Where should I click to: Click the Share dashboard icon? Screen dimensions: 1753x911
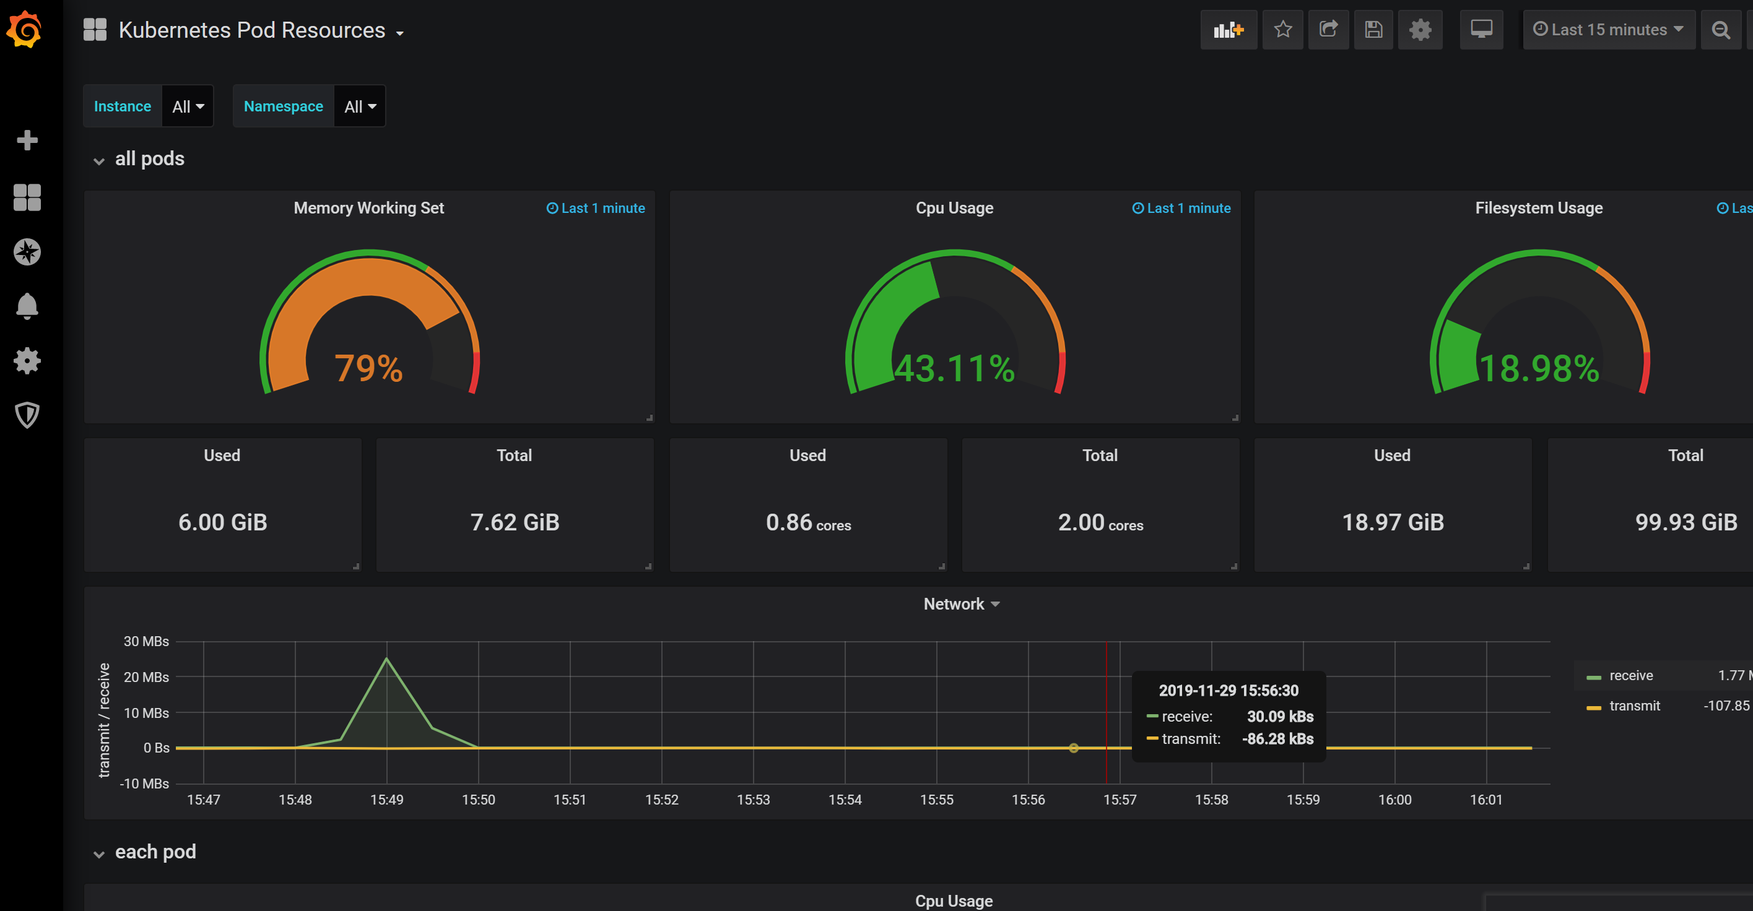coord(1328,30)
